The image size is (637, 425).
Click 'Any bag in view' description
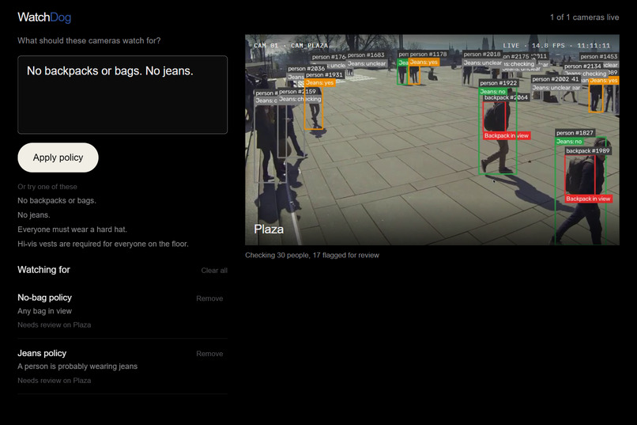point(45,311)
